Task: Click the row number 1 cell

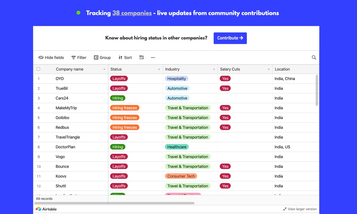Action: pos(39,79)
